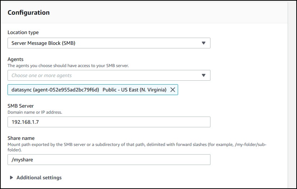Click the SMB Server label
Image resolution: width=297 pixels, height=189 pixels.
tap(20, 106)
